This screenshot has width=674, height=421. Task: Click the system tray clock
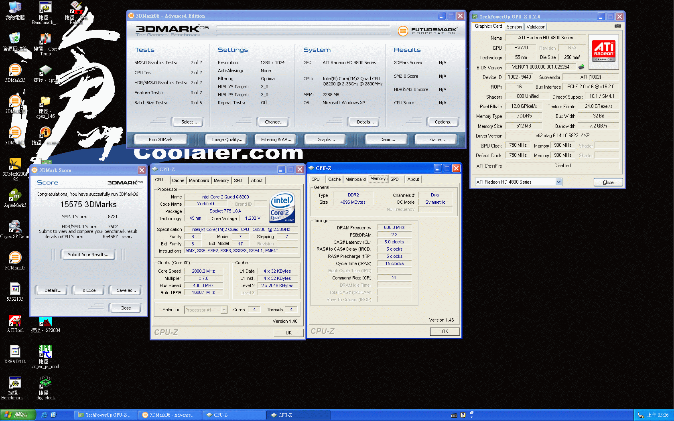(658, 415)
